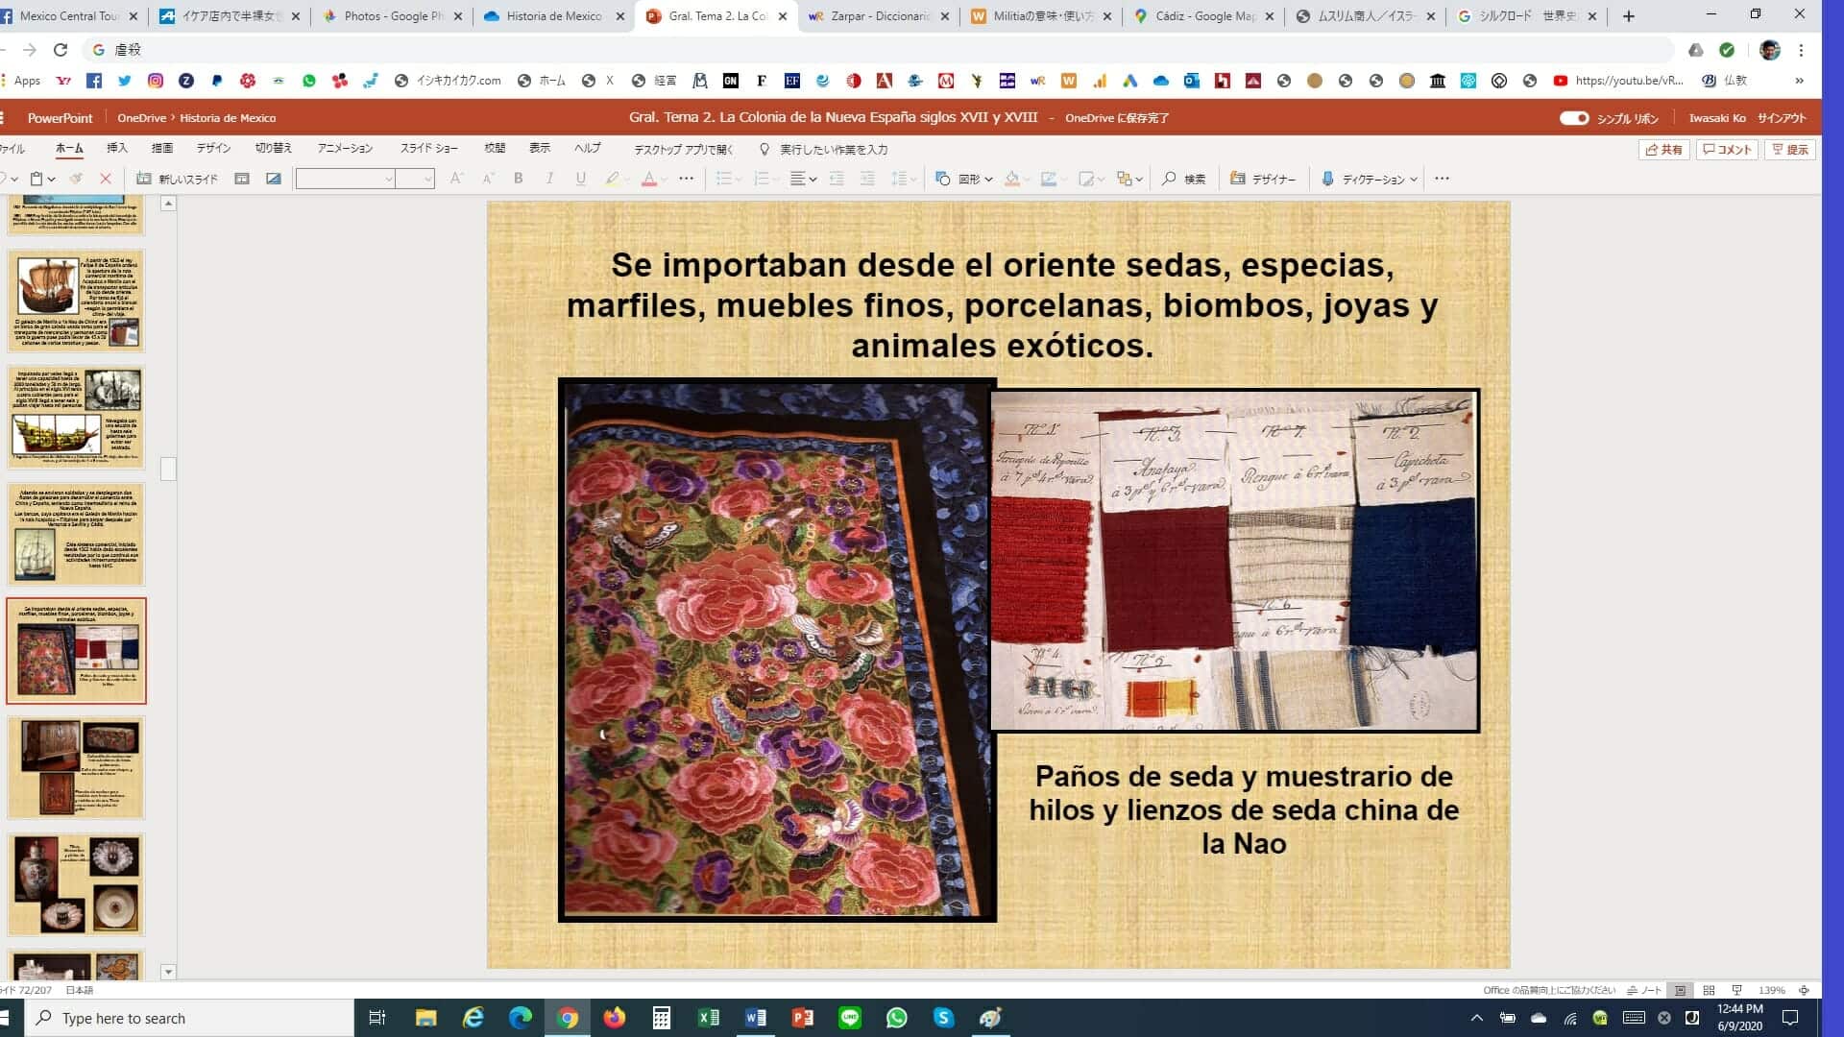
Task: Click the red X delete icon
Action: (106, 179)
